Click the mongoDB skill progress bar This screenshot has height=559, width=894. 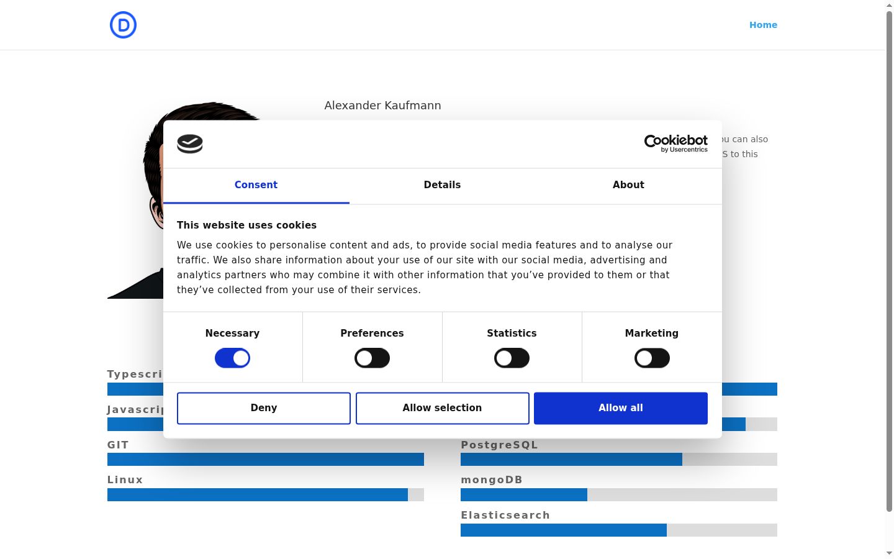pos(619,494)
